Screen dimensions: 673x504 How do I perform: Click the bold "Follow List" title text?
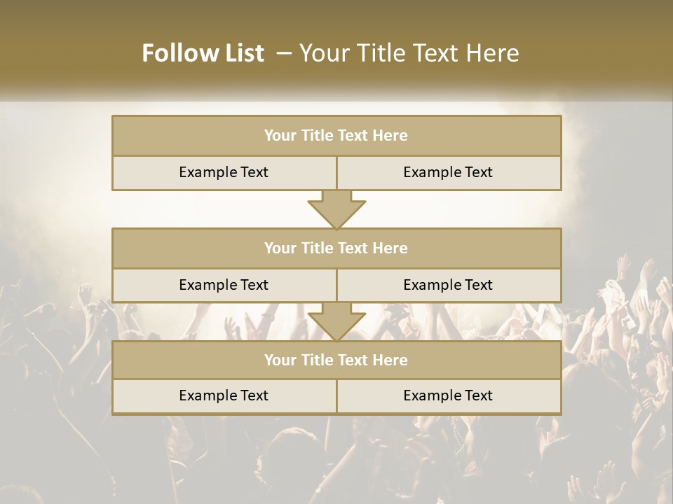pyautogui.click(x=203, y=53)
